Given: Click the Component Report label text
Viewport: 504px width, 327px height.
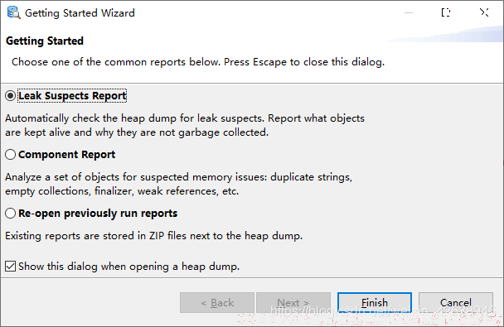Looking at the screenshot, I should click(x=66, y=154).
